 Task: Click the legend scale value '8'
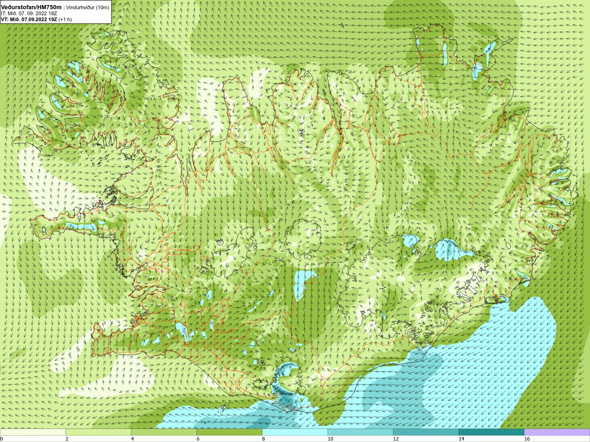click(264, 439)
